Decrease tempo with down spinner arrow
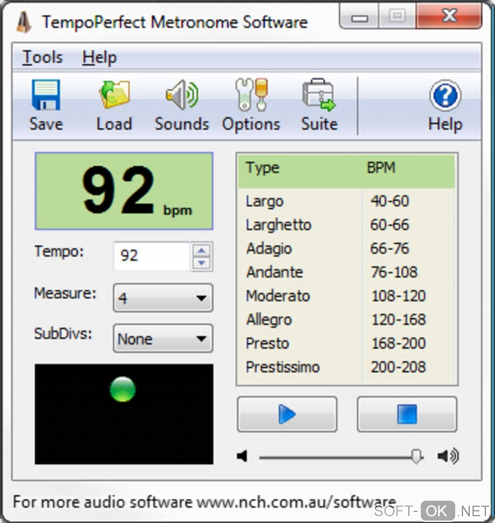495x523 pixels. click(201, 263)
